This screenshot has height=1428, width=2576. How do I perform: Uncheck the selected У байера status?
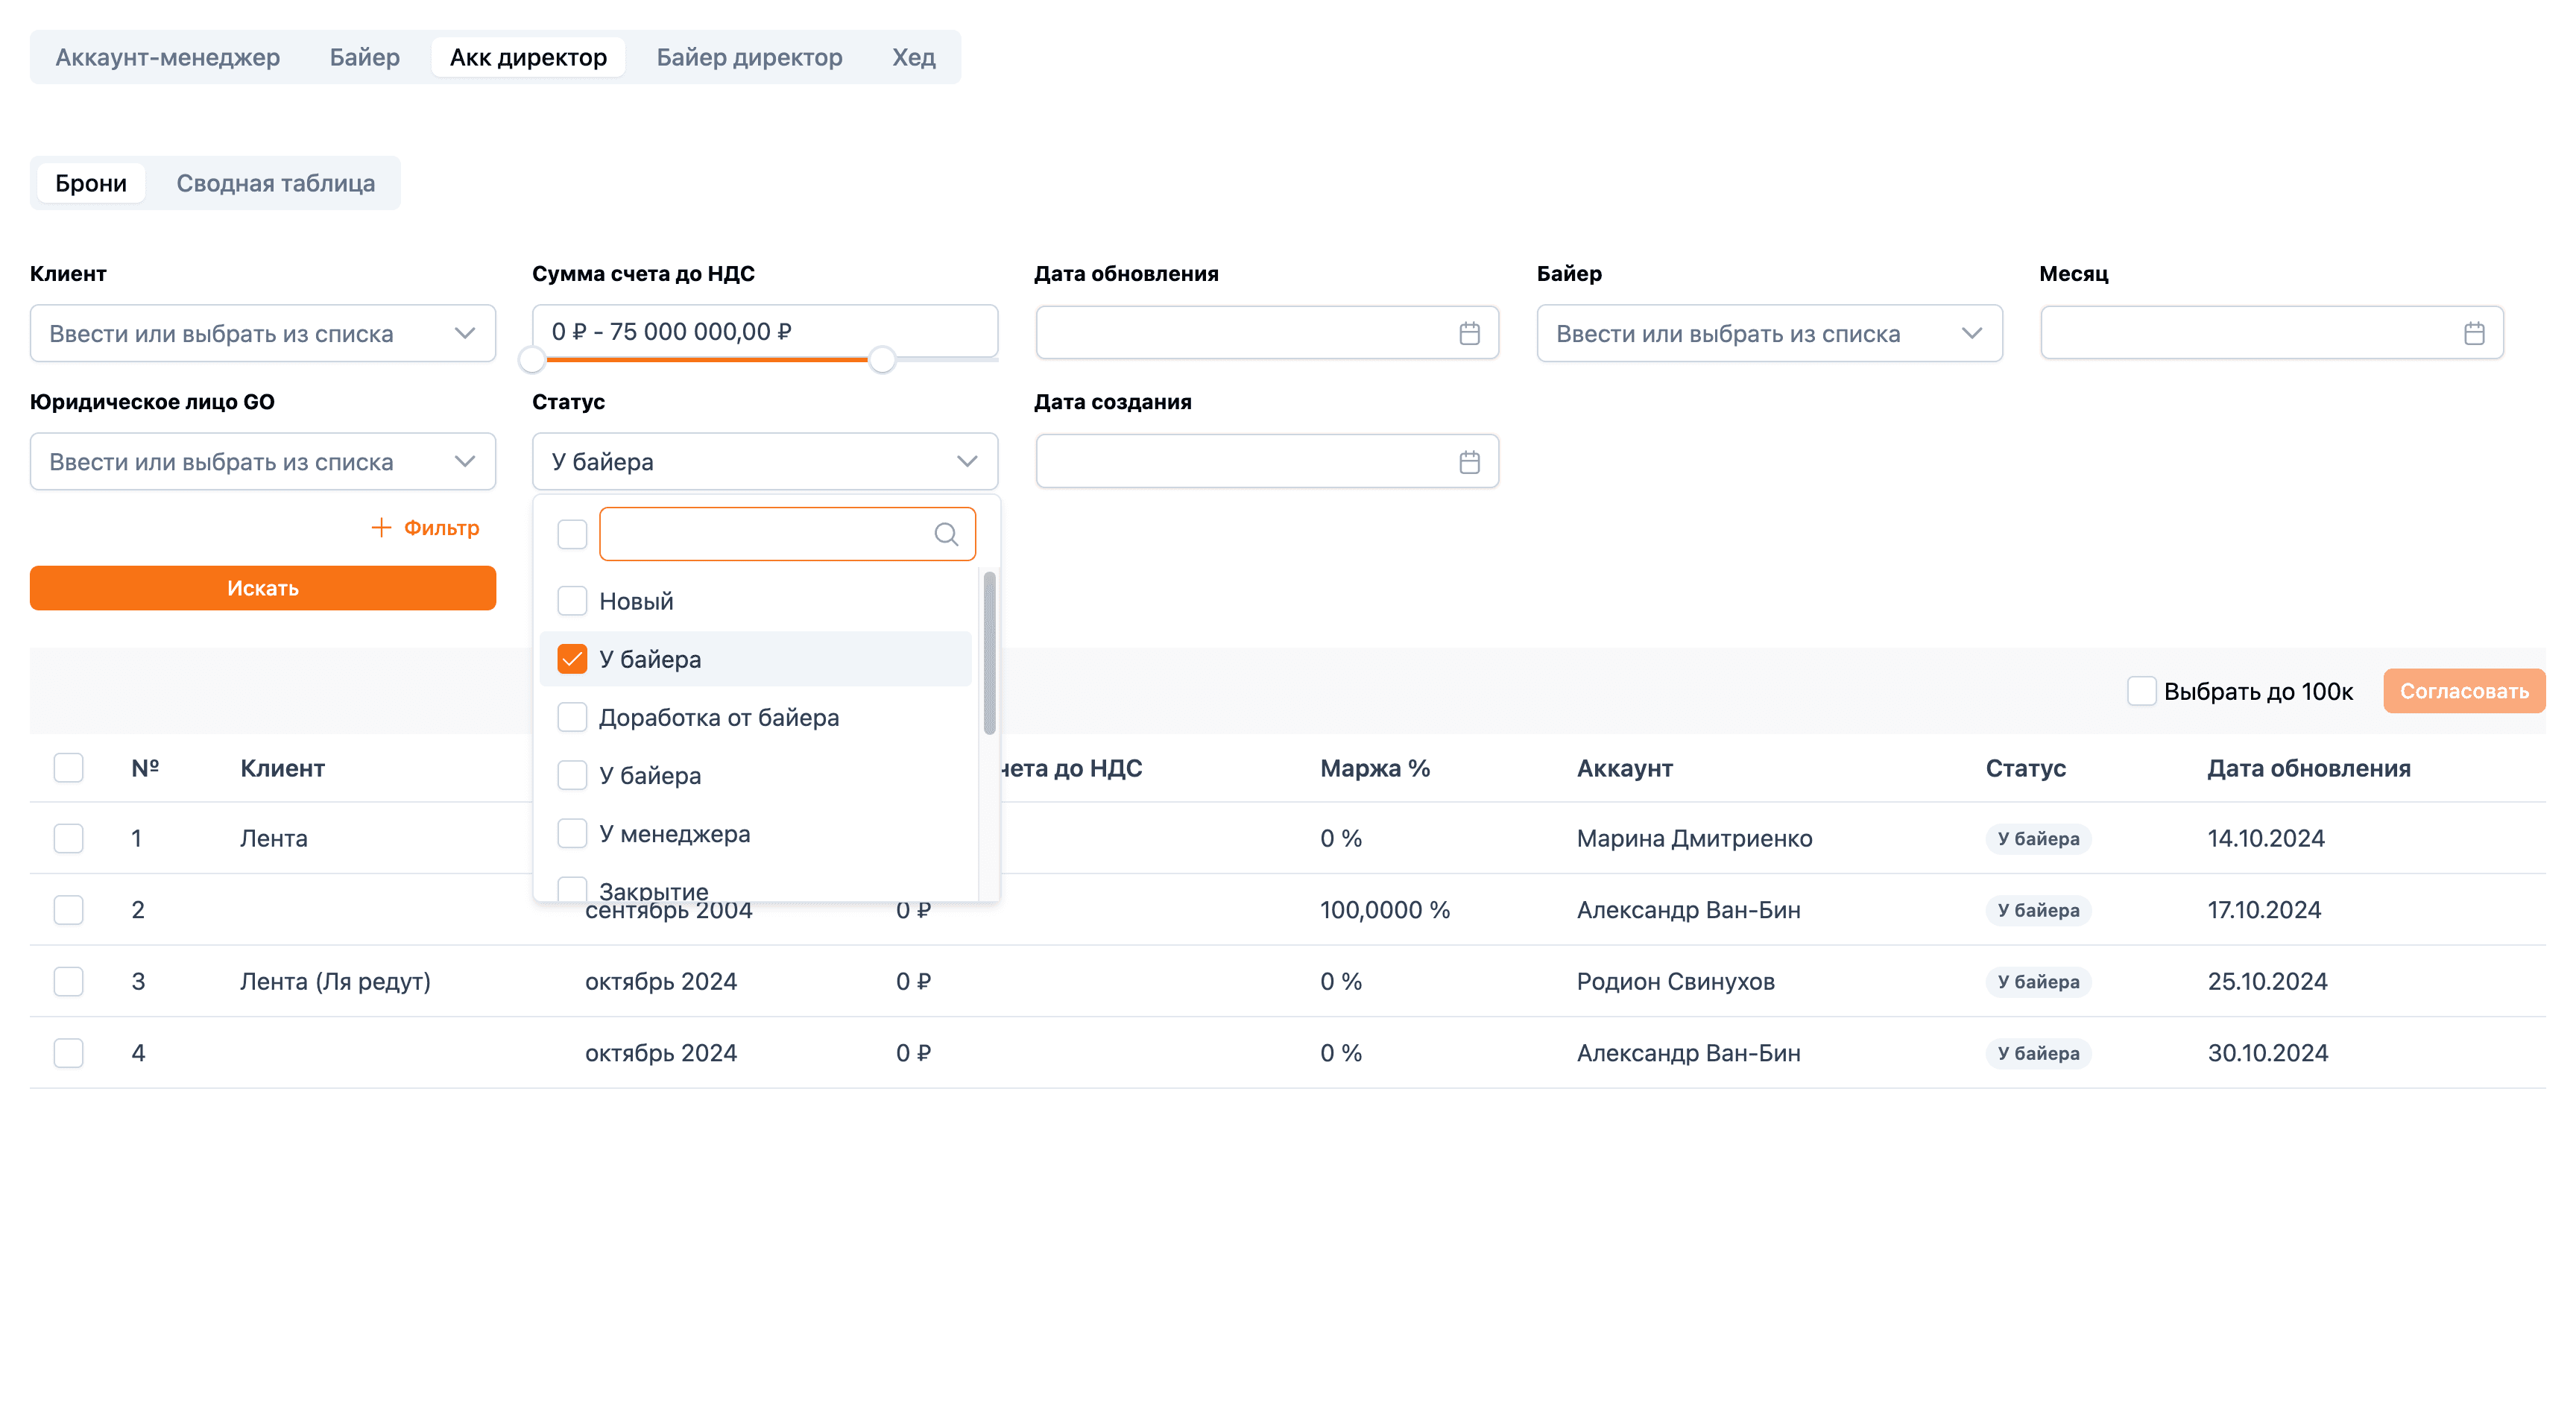572,659
